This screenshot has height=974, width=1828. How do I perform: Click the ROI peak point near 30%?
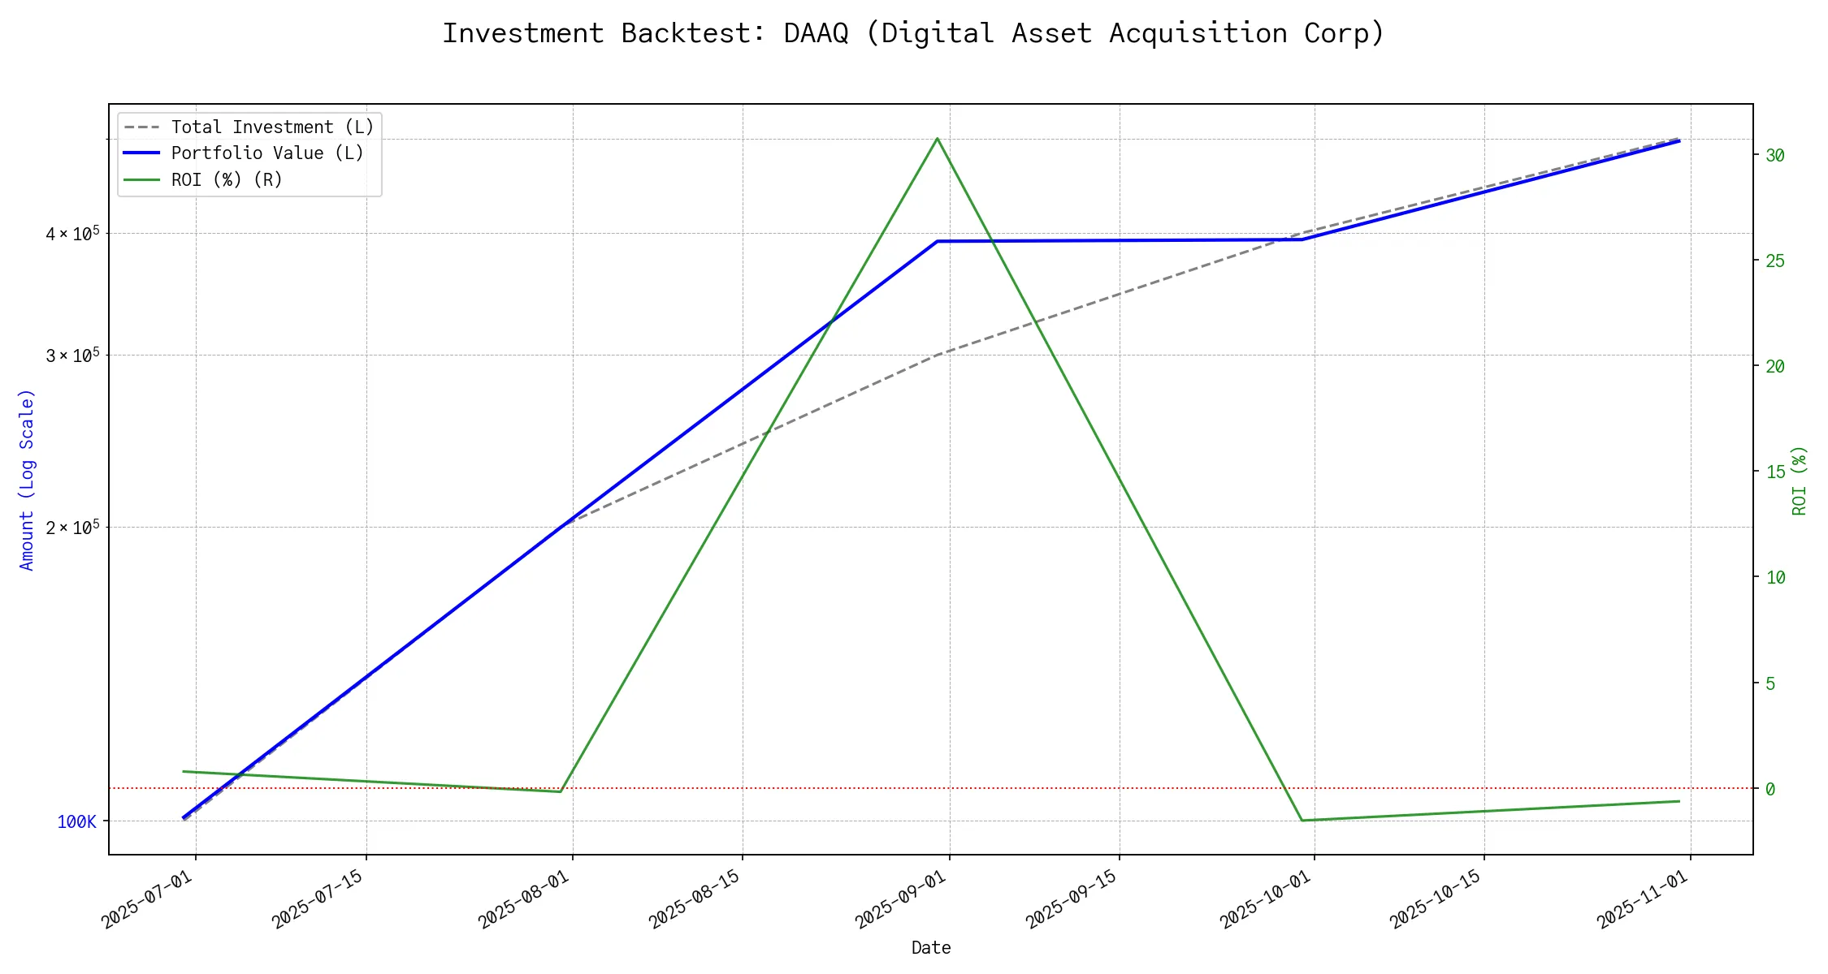click(x=938, y=139)
